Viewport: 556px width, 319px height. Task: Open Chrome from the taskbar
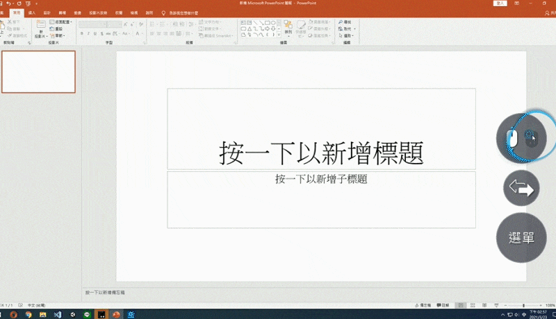click(x=28, y=314)
